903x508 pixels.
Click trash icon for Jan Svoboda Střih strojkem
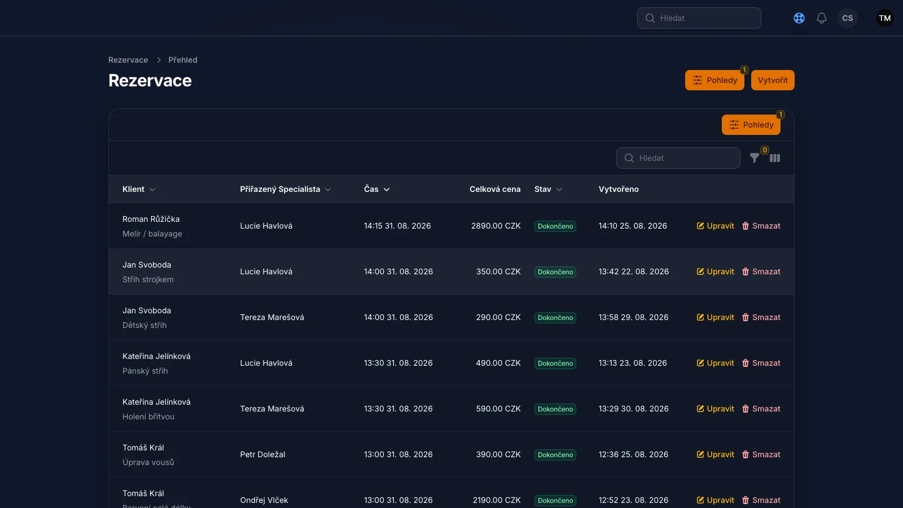click(x=746, y=271)
